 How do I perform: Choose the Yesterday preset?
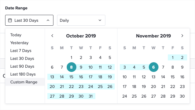[x=19, y=43]
